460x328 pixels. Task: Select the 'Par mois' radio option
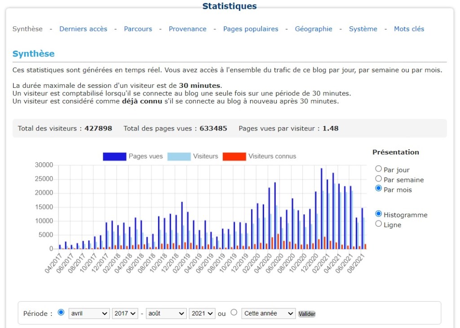379,189
